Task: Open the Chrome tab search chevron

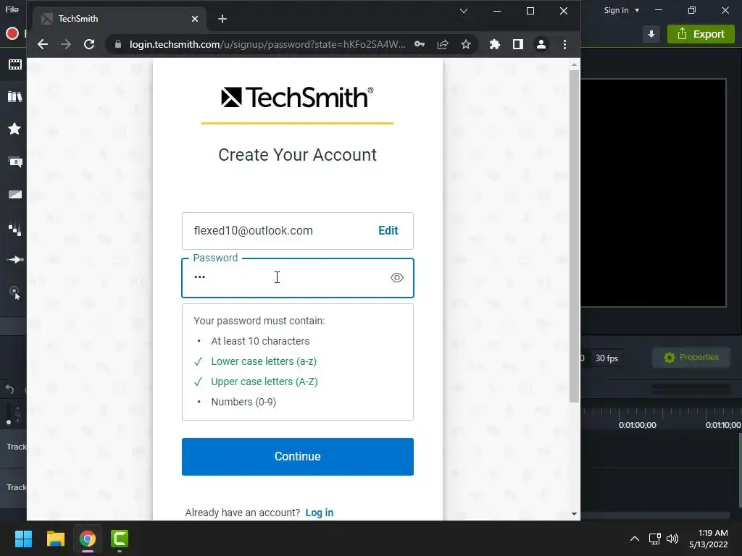Action: point(464,11)
